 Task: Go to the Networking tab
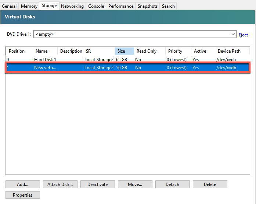click(72, 6)
